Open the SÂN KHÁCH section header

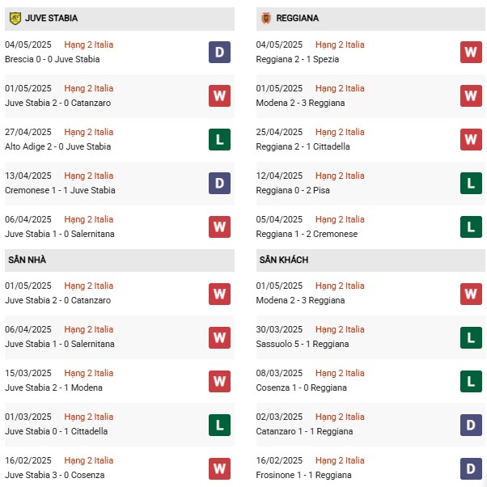[x=371, y=260]
